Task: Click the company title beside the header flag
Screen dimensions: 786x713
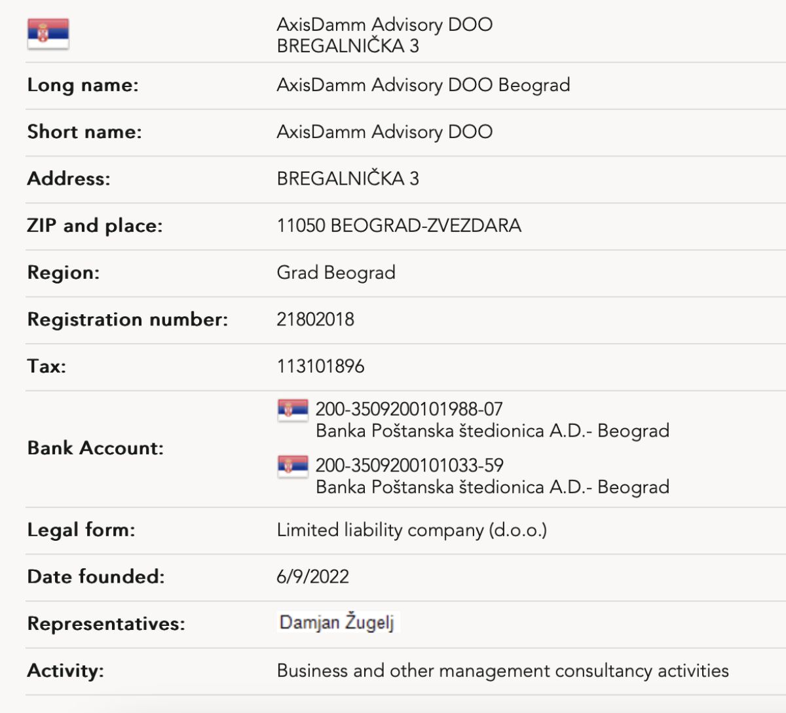Action: 384,25
